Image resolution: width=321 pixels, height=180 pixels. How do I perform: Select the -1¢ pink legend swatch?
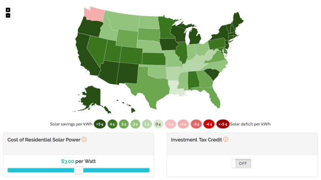[171, 124]
